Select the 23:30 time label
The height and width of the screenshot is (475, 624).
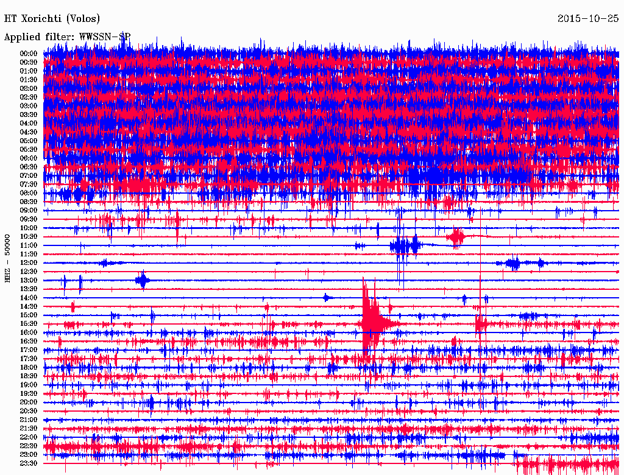point(29,463)
